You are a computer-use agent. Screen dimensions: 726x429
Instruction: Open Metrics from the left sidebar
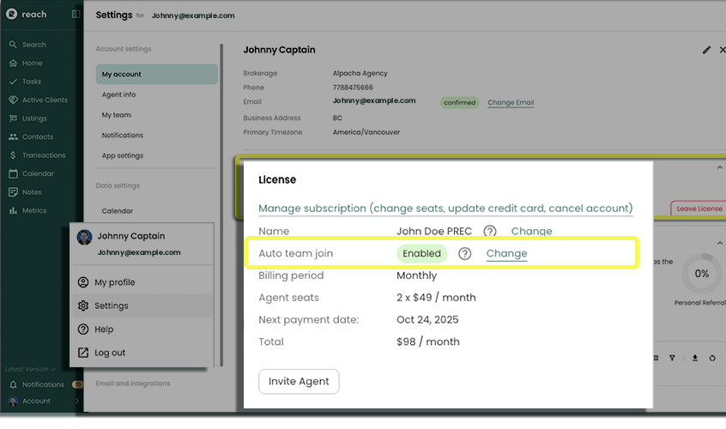pos(34,211)
